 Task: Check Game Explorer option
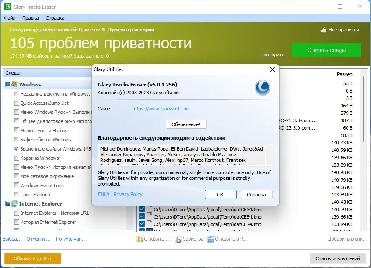click(x=16, y=195)
